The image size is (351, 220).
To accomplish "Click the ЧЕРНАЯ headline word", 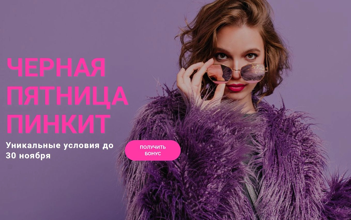I will click(56, 67).
